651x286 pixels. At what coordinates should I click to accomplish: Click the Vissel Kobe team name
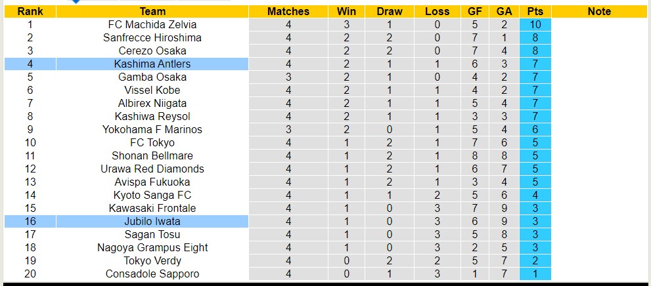[152, 90]
